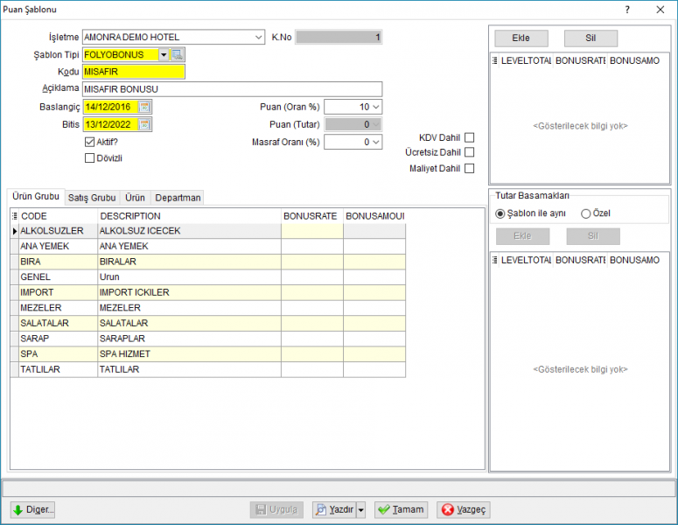Select the MEZELER code row

[x=59, y=308]
